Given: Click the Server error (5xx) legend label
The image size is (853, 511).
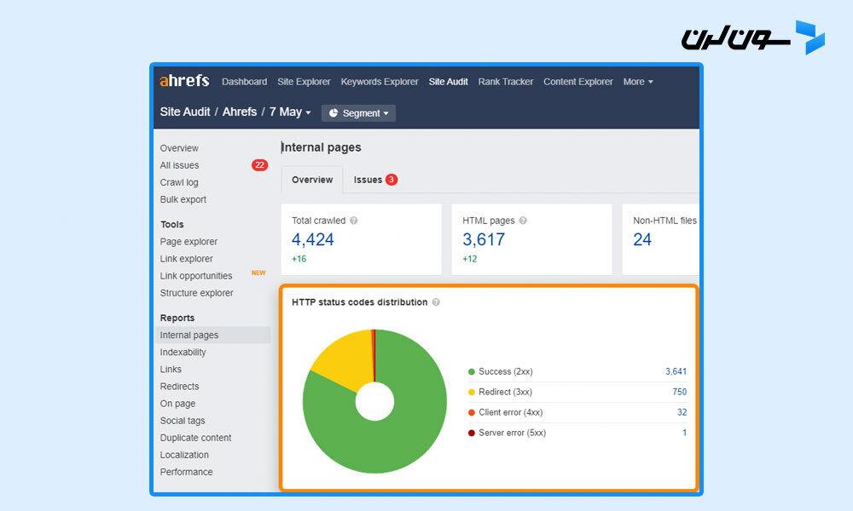Looking at the screenshot, I should click(513, 433).
